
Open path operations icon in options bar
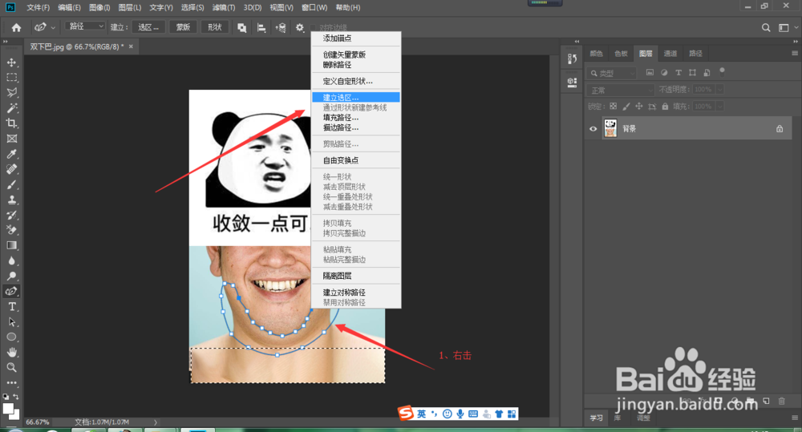point(242,27)
